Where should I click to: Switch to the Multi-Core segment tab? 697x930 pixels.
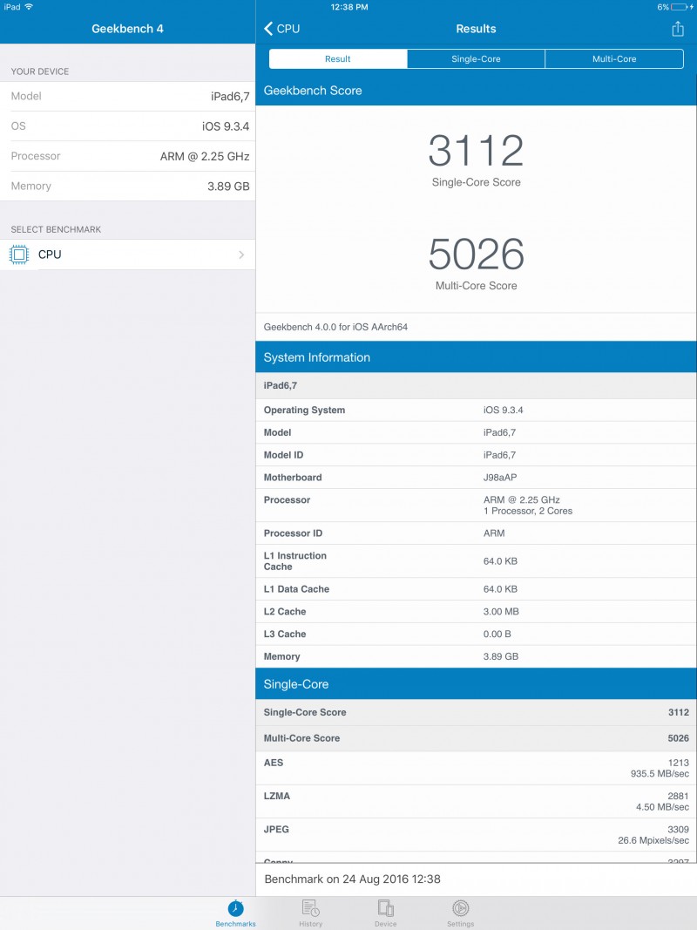pyautogui.click(x=614, y=58)
